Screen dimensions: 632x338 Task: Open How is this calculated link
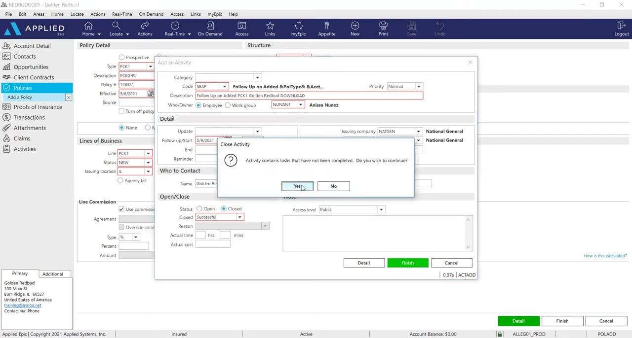605,256
